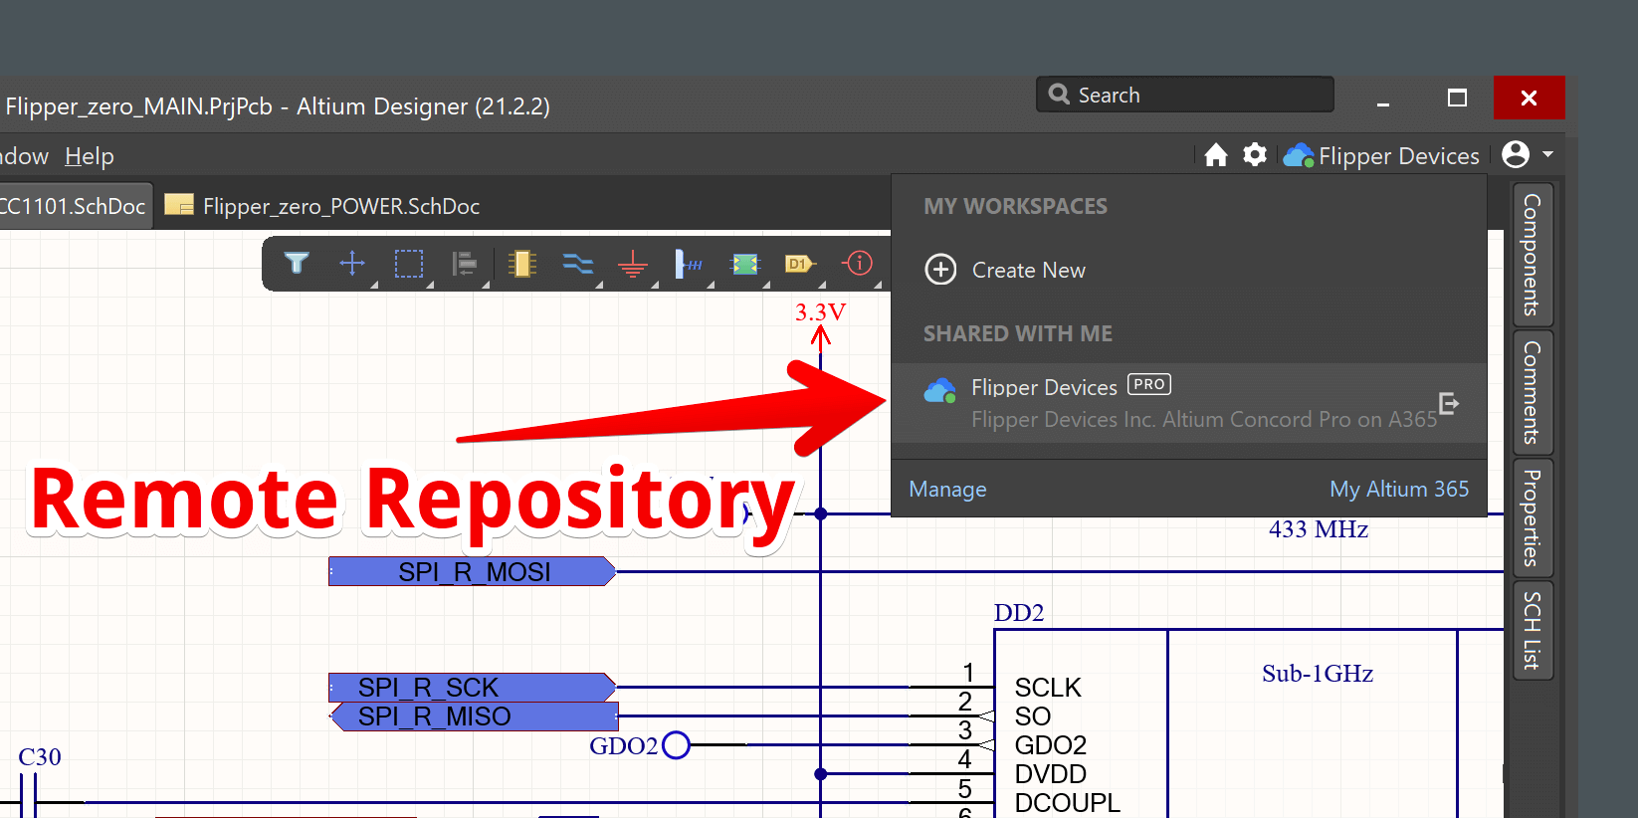Open the Properties side panel
Image resolution: width=1638 pixels, height=818 pixels.
click(x=1533, y=517)
